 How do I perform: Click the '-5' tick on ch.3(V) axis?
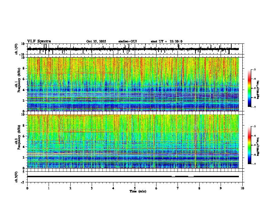(x=23, y=182)
